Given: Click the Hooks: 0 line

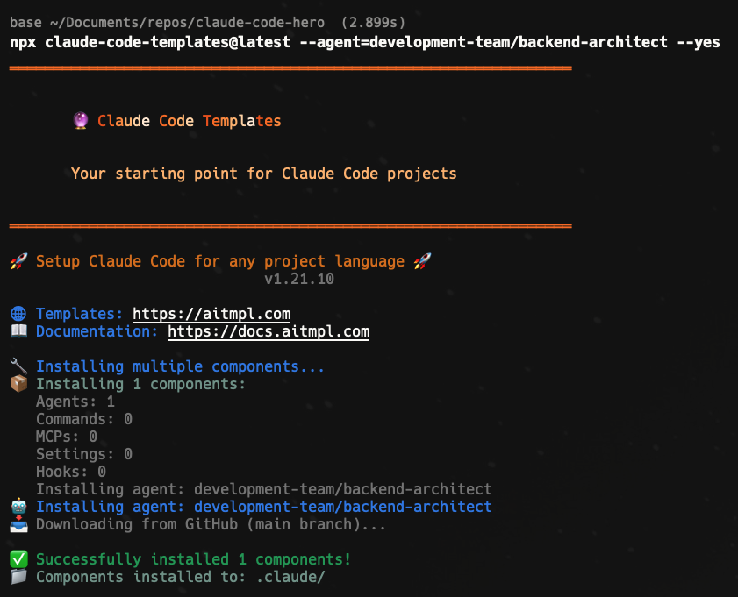Looking at the screenshot, I should pyautogui.click(x=71, y=472).
